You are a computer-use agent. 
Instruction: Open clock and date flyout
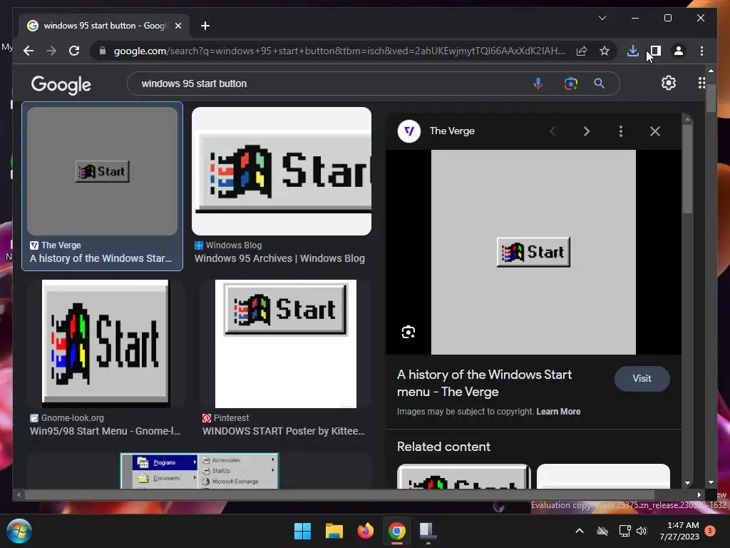point(679,531)
